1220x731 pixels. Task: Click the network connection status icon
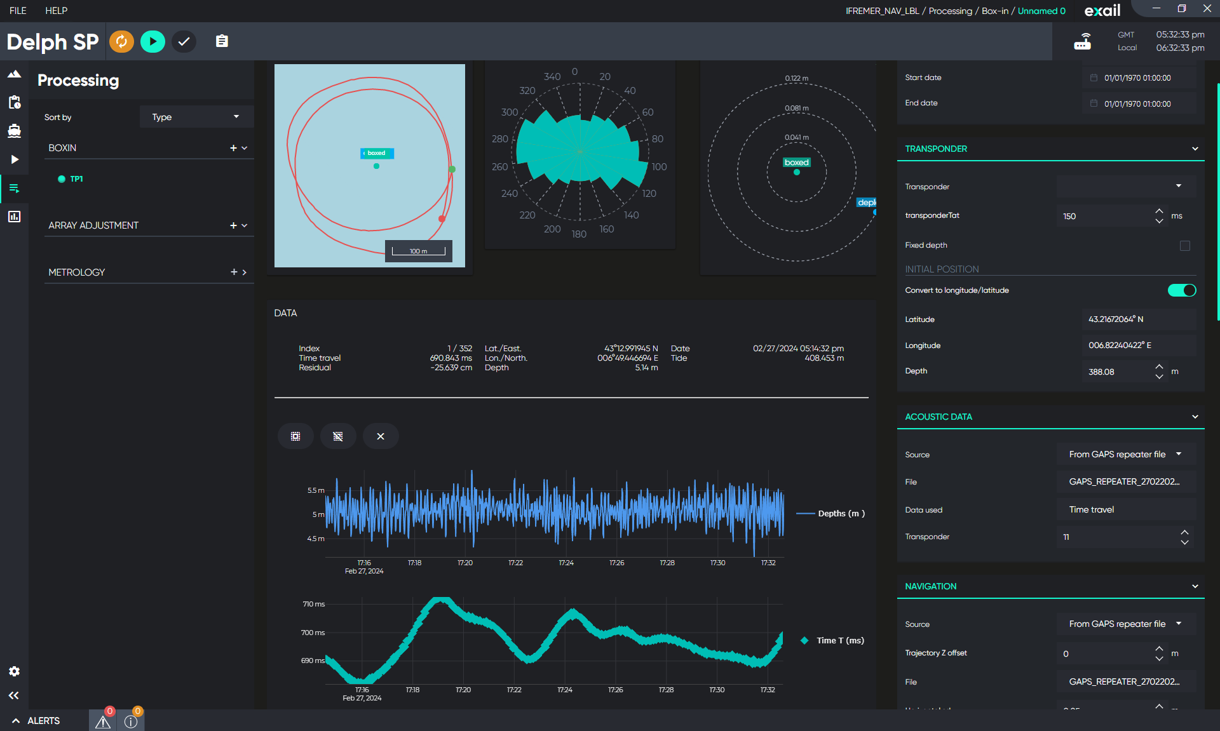click(x=1083, y=42)
